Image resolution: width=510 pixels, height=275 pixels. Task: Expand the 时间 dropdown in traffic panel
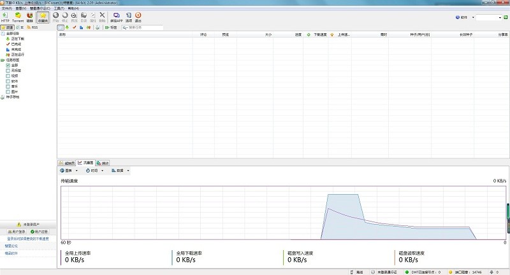93,171
